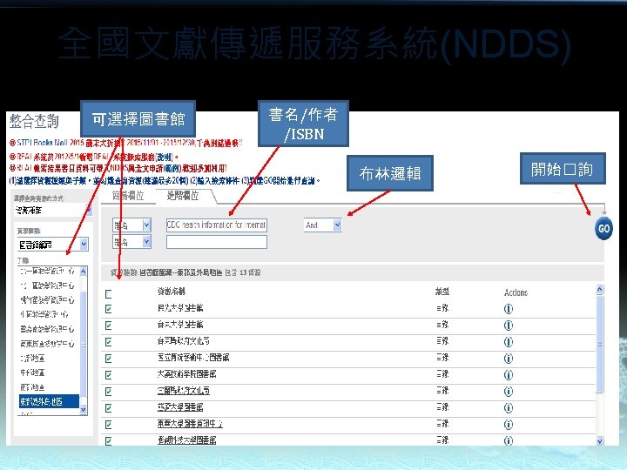Click the search box containing CDC health information
Image resolution: width=627 pixels, height=470 pixels.
point(216,225)
